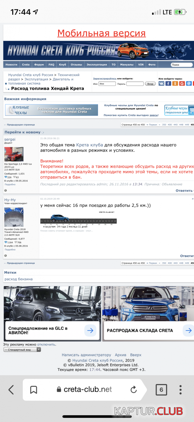The width and height of the screenshot is (194, 422).
Task: Click sergei's offline status dot
Action: [6, 190]
